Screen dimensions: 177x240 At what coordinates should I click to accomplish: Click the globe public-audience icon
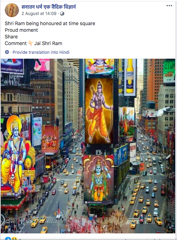[62, 14]
